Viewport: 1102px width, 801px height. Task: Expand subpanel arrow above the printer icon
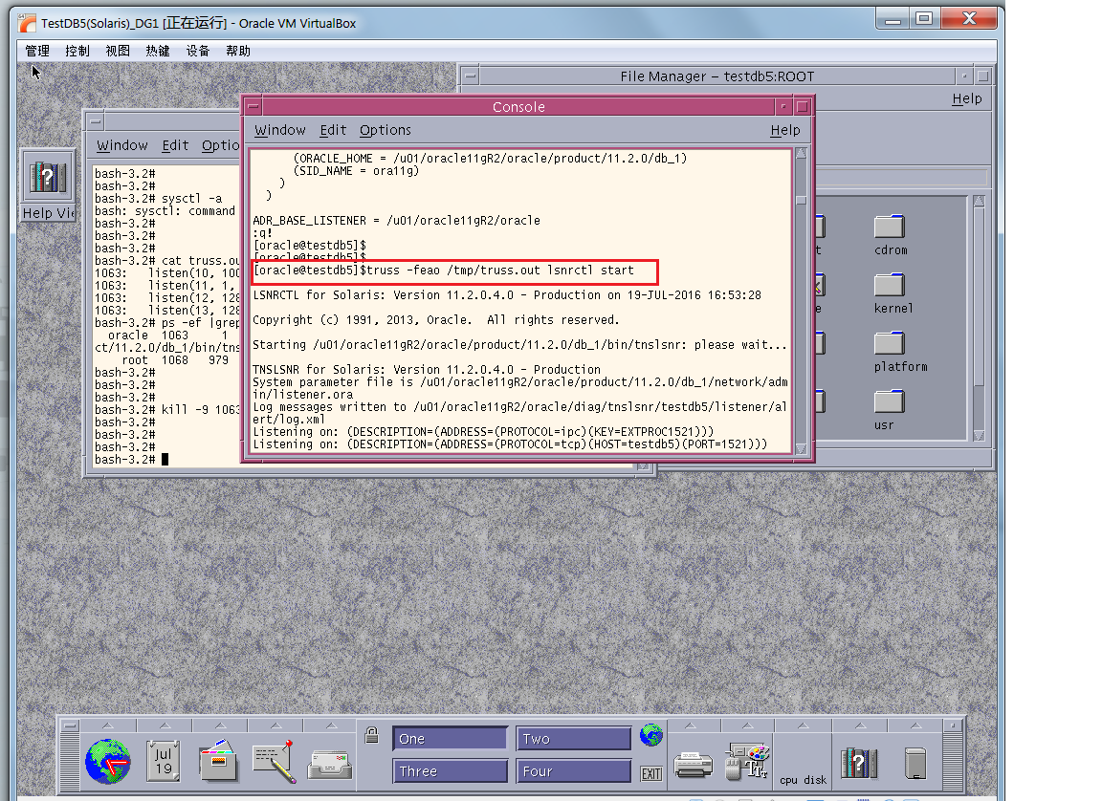coord(690,725)
